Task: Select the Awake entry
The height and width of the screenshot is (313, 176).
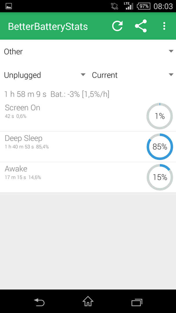Action: (x=88, y=177)
